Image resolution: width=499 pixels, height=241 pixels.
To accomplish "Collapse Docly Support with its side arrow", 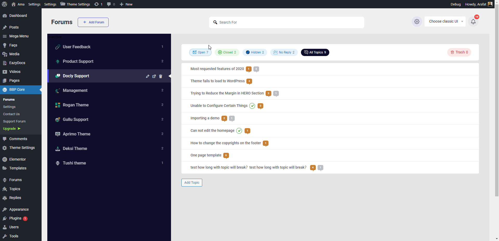I will tap(170, 76).
